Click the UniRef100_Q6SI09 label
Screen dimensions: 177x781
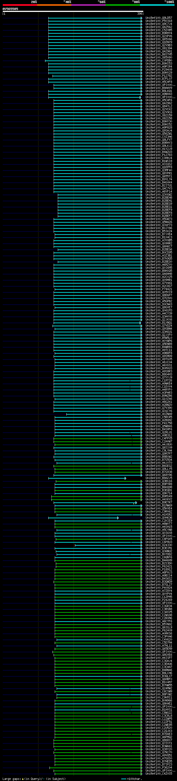159,447
